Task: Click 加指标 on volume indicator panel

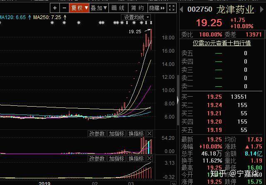Action: coord(116,134)
